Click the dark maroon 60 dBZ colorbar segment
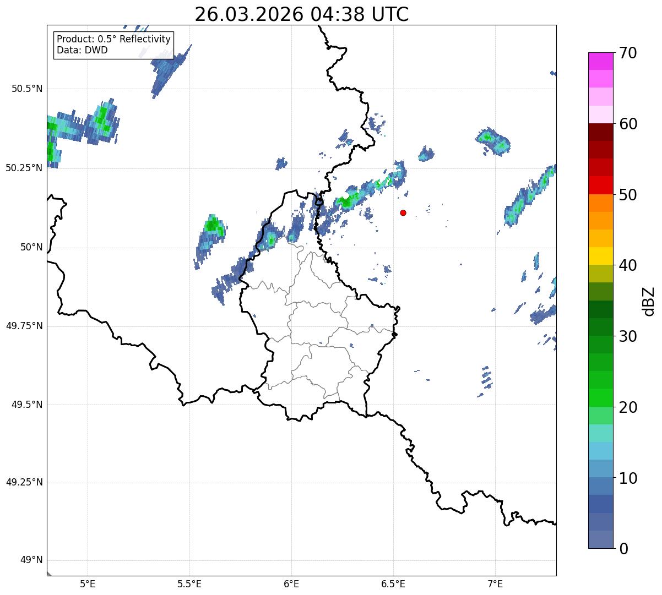Screen dimensions: 662x595 [x=600, y=132]
